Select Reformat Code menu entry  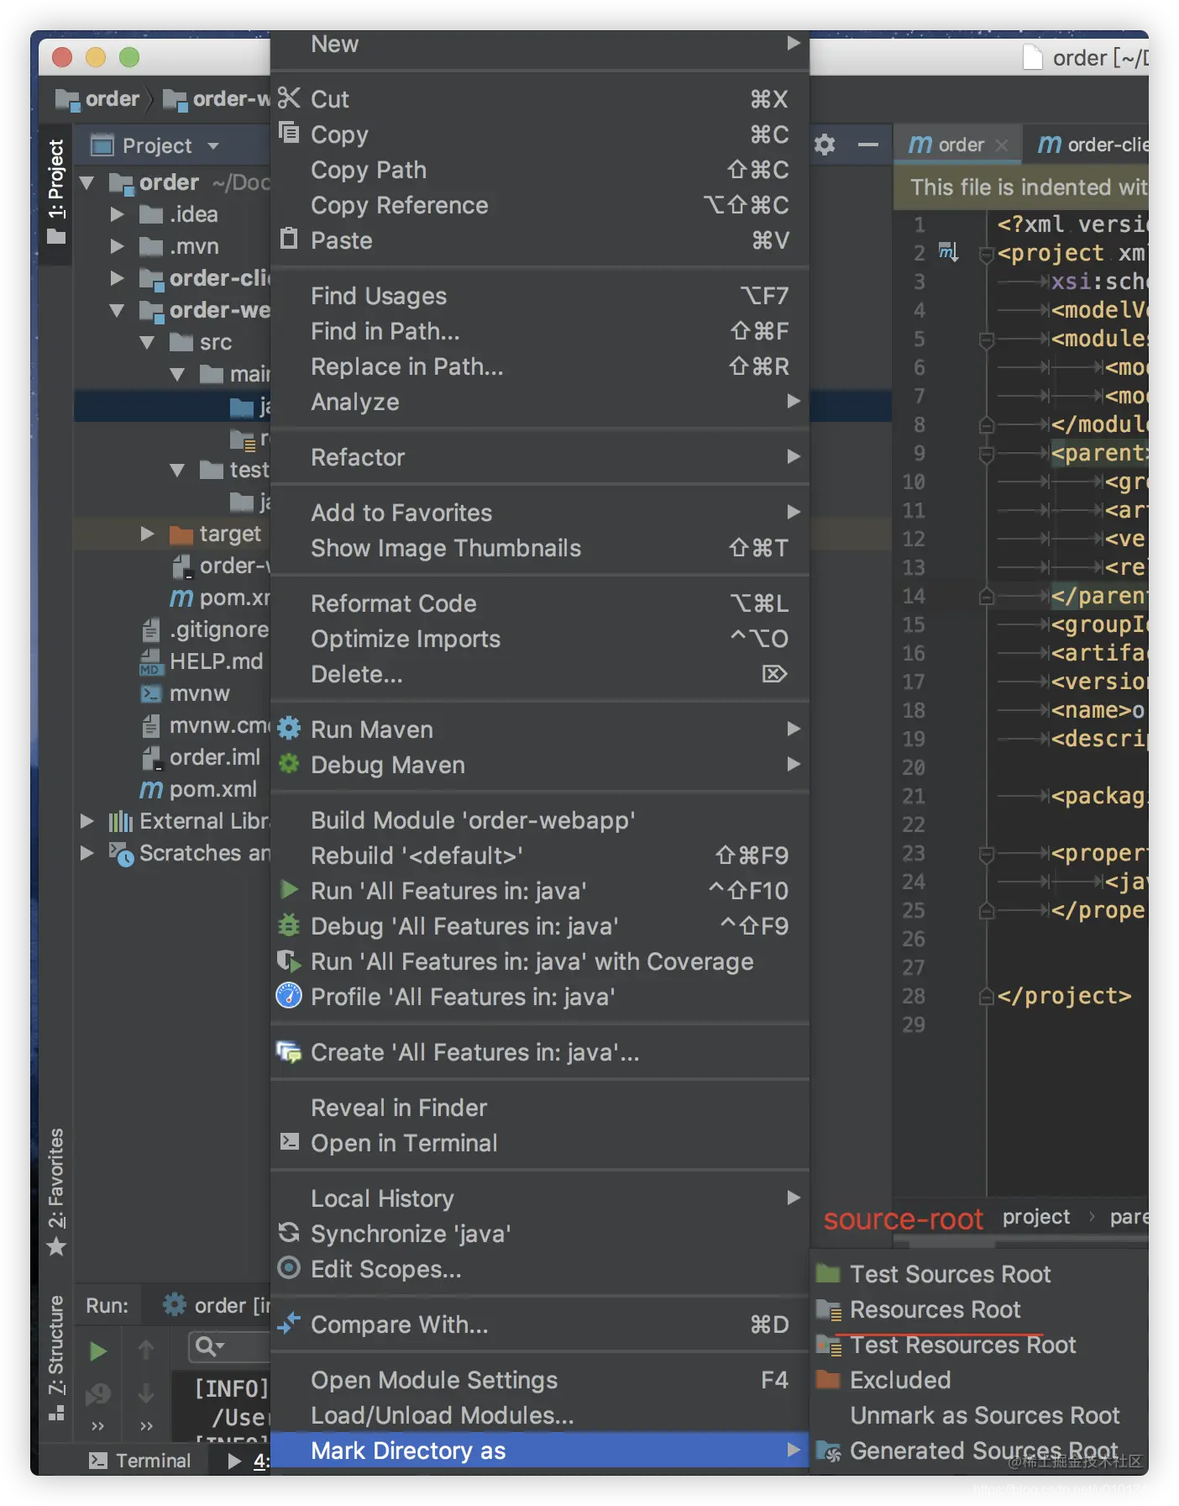pyautogui.click(x=540, y=603)
